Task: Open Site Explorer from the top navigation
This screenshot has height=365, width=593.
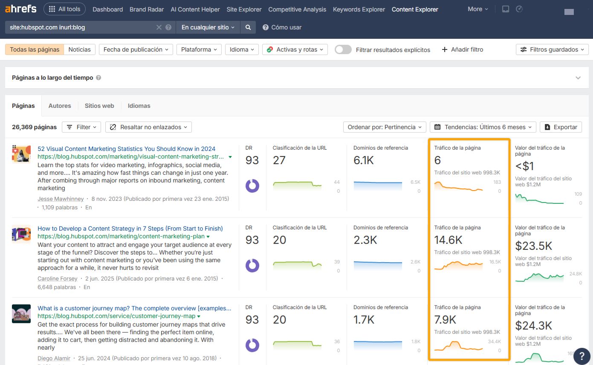Action: point(243,9)
